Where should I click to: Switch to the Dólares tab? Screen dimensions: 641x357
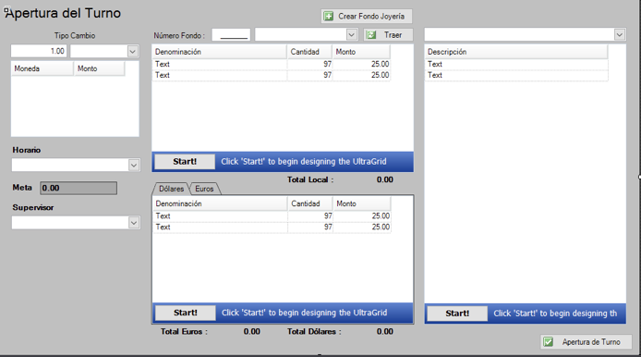(x=171, y=189)
